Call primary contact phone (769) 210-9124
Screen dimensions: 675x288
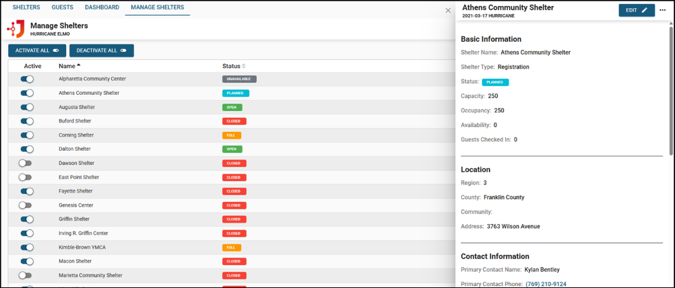[546, 284]
